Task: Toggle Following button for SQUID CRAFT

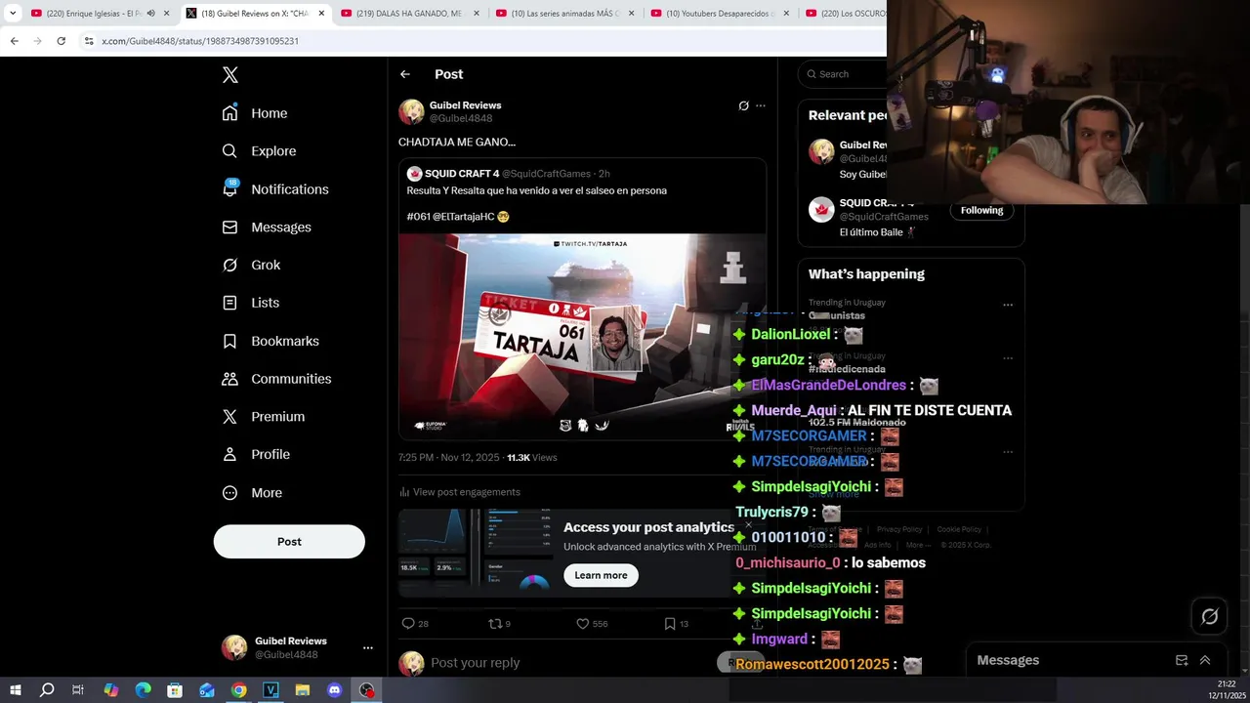Action: click(x=981, y=210)
